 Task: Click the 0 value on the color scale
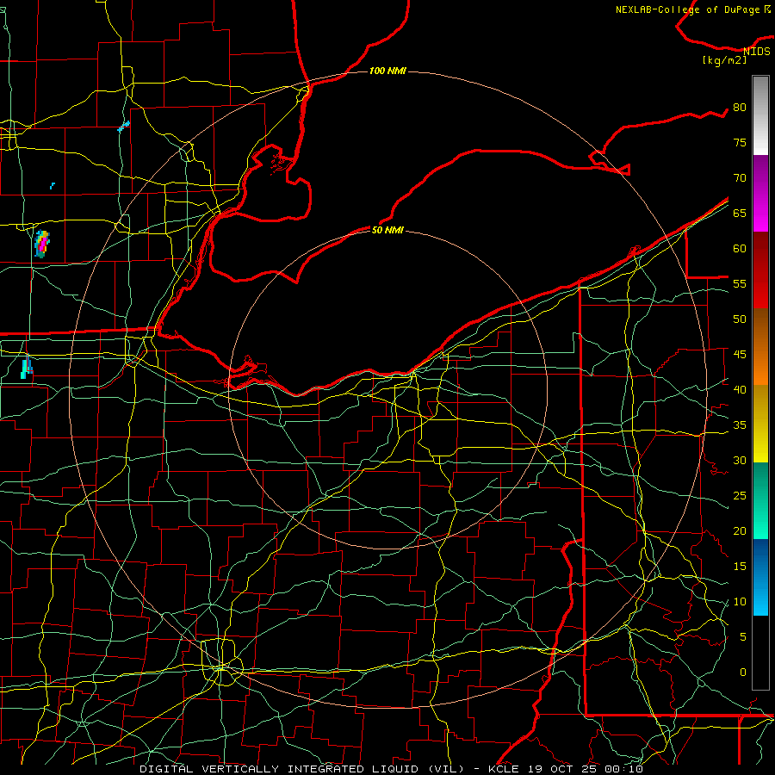click(x=743, y=672)
